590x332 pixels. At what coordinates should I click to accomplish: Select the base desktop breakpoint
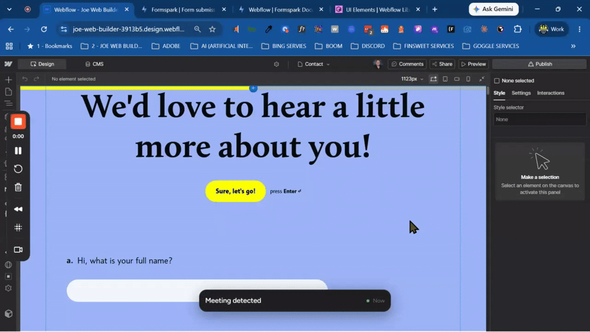(x=433, y=79)
